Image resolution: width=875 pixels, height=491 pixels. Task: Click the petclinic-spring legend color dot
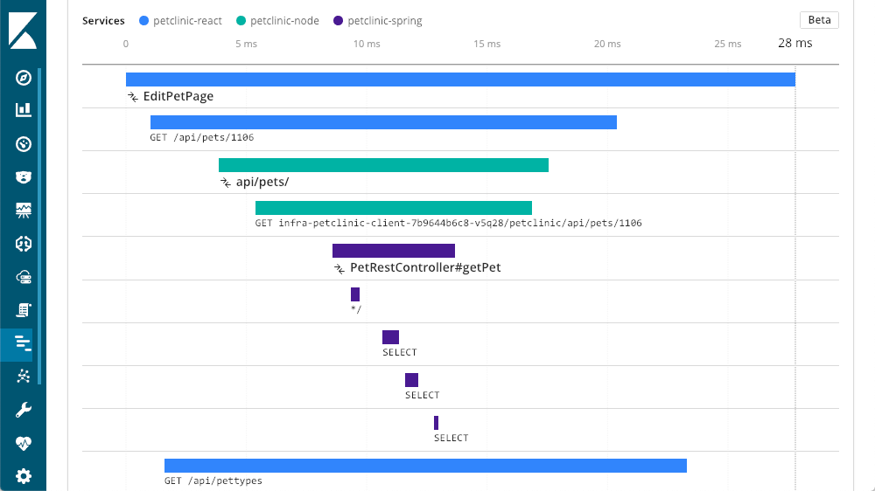338,21
